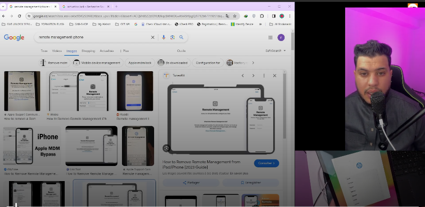Open the My Websit bookmark folder
This screenshot has height=207, width=425.
coord(102,24)
